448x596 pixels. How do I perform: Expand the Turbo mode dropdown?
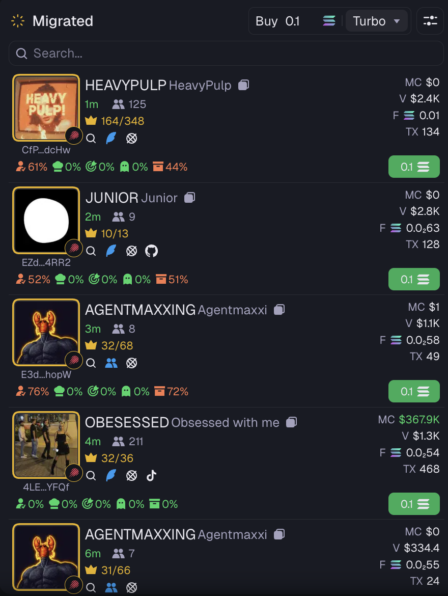pyautogui.click(x=377, y=21)
